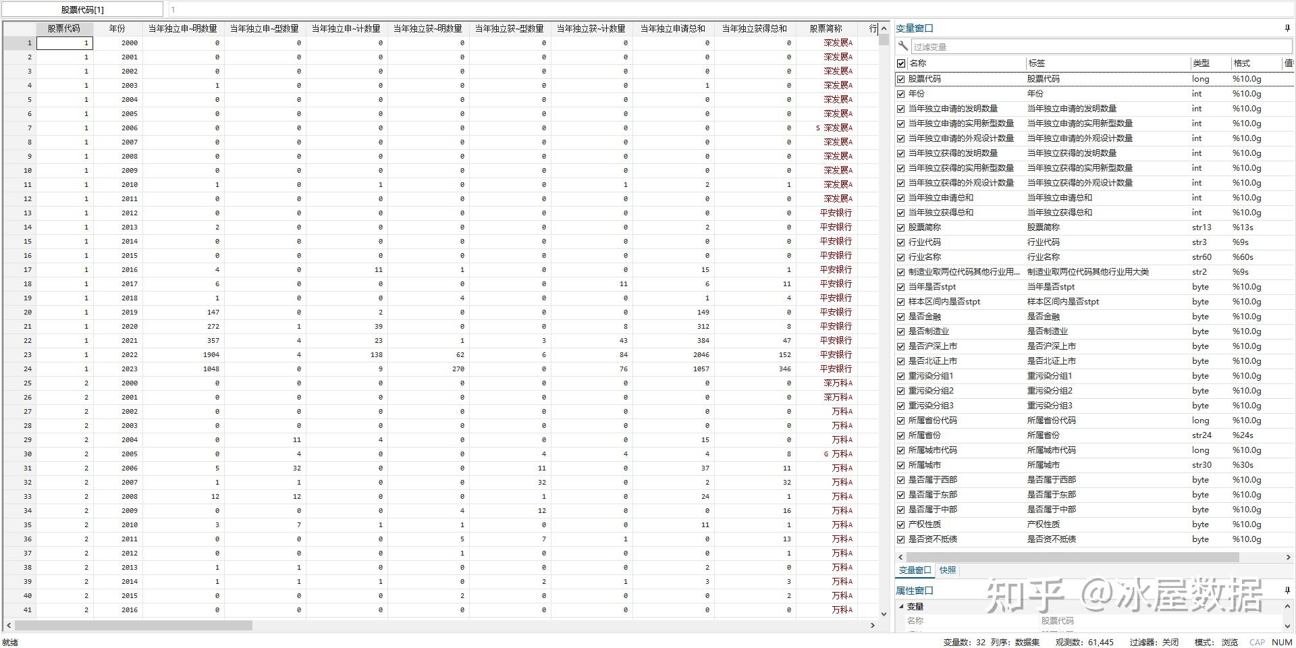
Task: Click the data grid scroll-left arrow
Action: click(8, 626)
